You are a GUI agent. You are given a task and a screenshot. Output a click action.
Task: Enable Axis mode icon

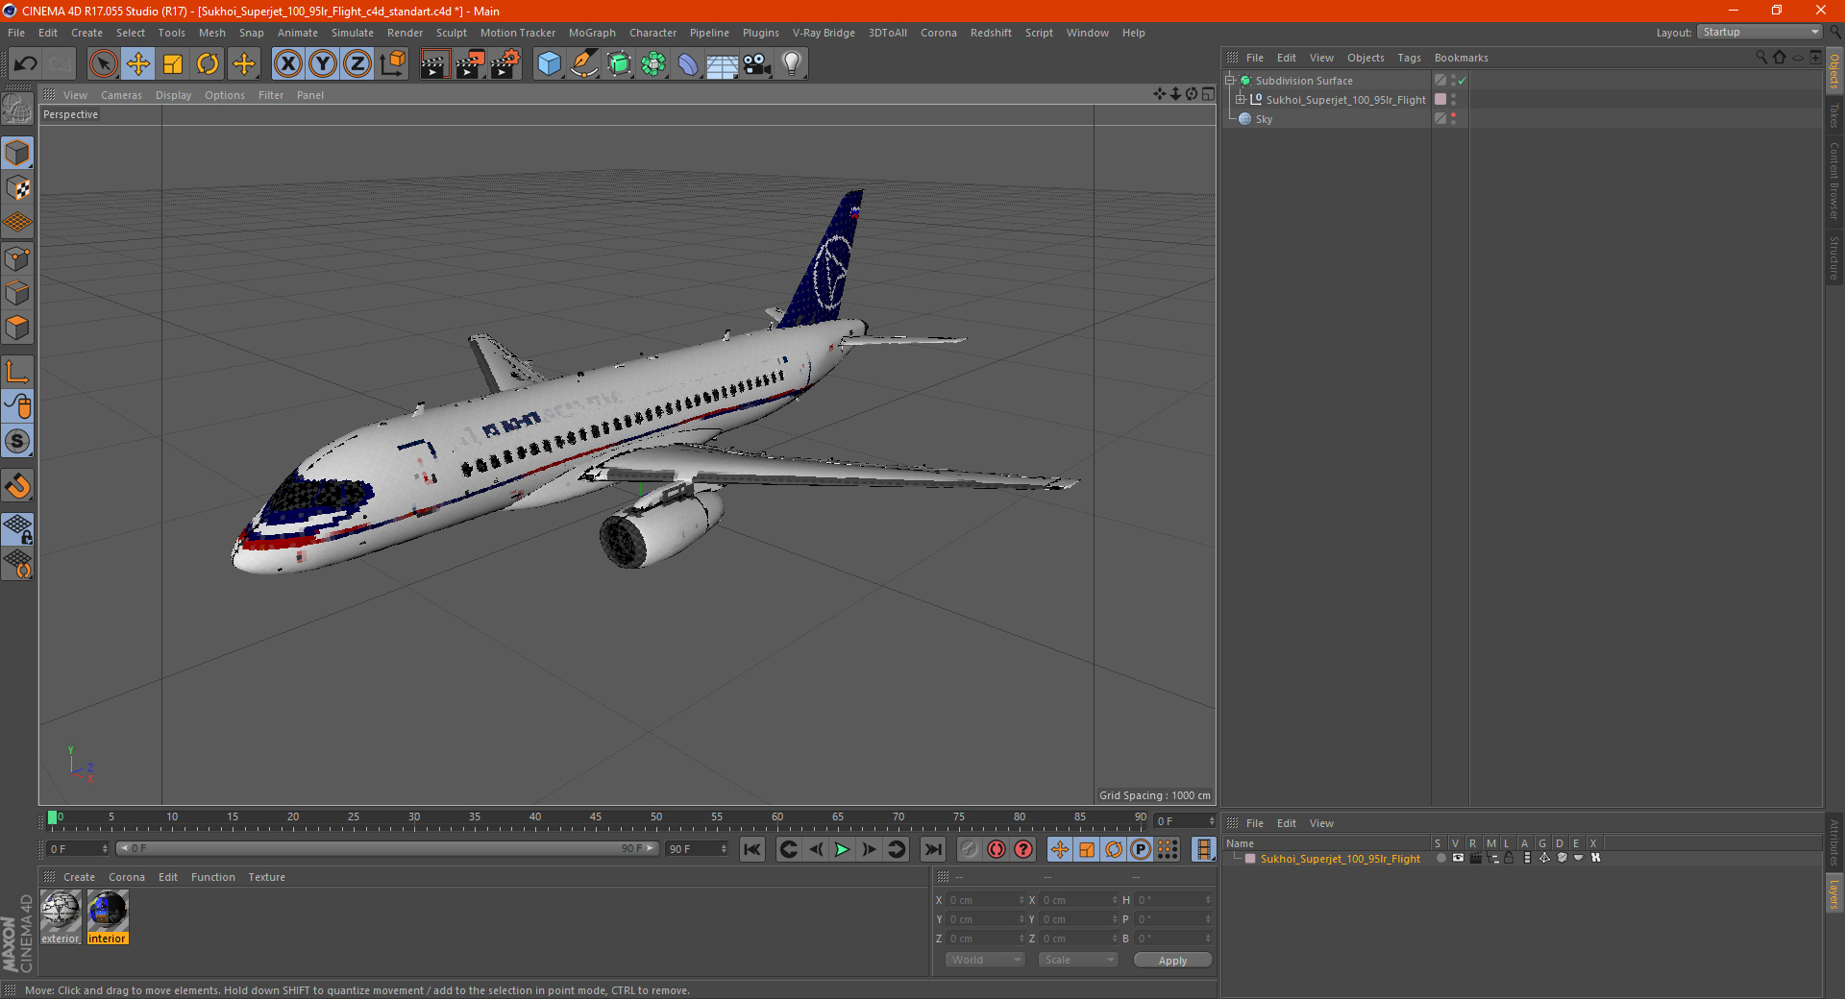coord(17,372)
